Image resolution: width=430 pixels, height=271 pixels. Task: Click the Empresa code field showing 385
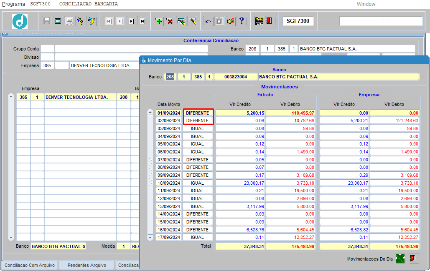coord(48,66)
